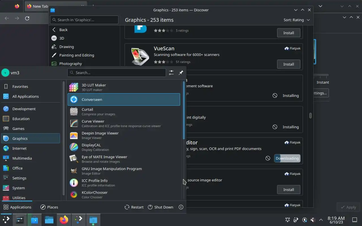Select Favorites in application launcher
Image resolution: width=362 pixels, height=226 pixels.
pyautogui.click(x=31, y=86)
